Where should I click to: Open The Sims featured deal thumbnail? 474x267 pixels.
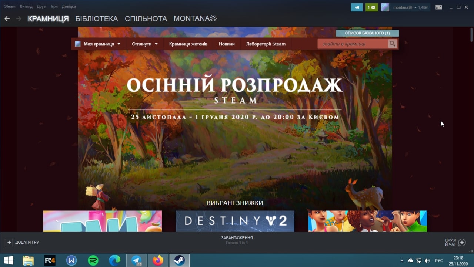click(x=367, y=221)
